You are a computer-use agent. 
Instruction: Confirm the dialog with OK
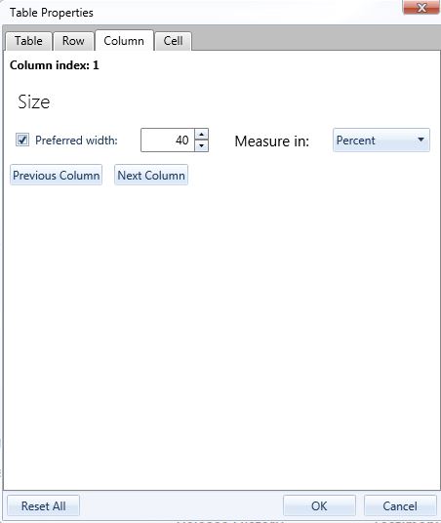click(x=319, y=505)
